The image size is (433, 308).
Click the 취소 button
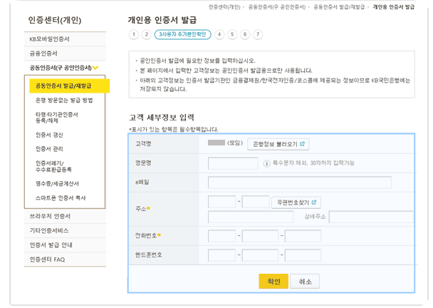tap(305, 282)
